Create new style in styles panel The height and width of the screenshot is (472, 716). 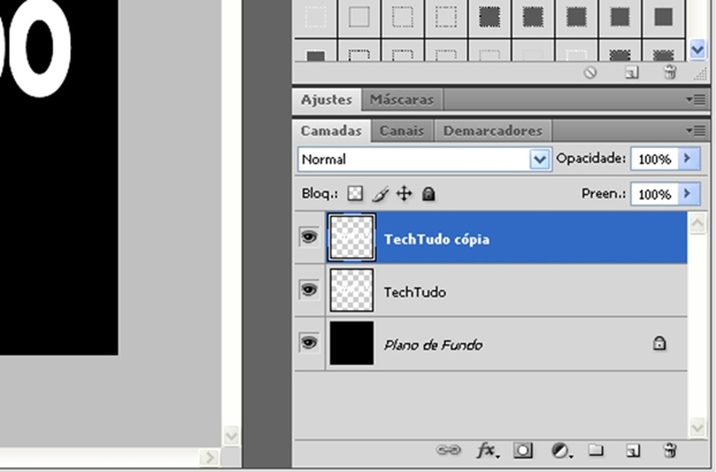(632, 73)
